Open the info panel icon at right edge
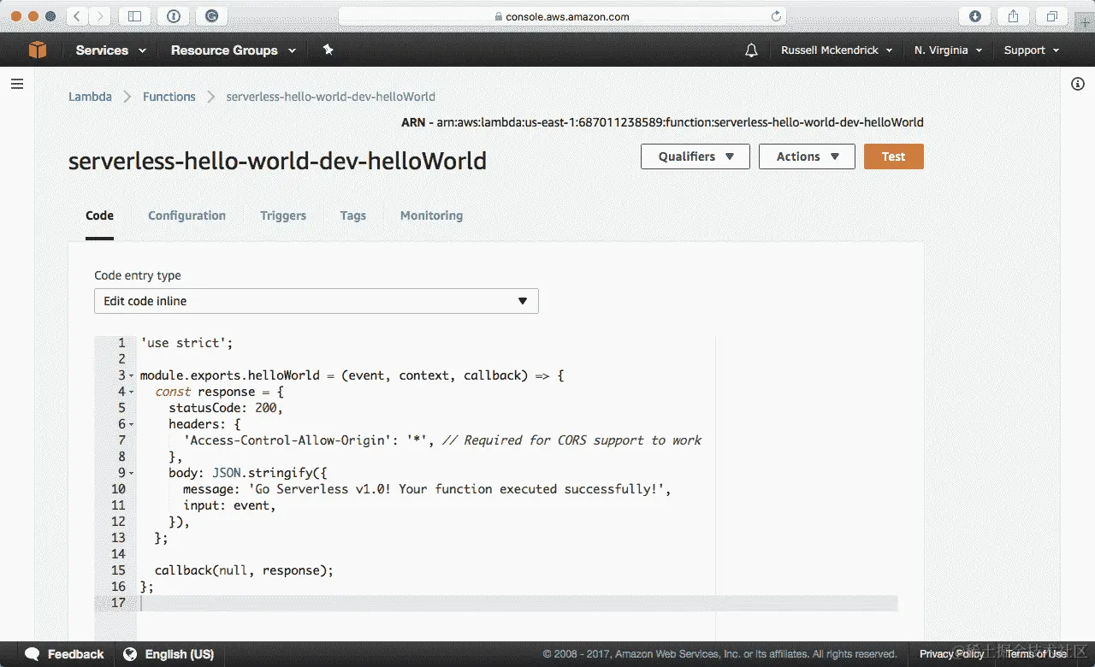Image resolution: width=1095 pixels, height=667 pixels. (1078, 84)
